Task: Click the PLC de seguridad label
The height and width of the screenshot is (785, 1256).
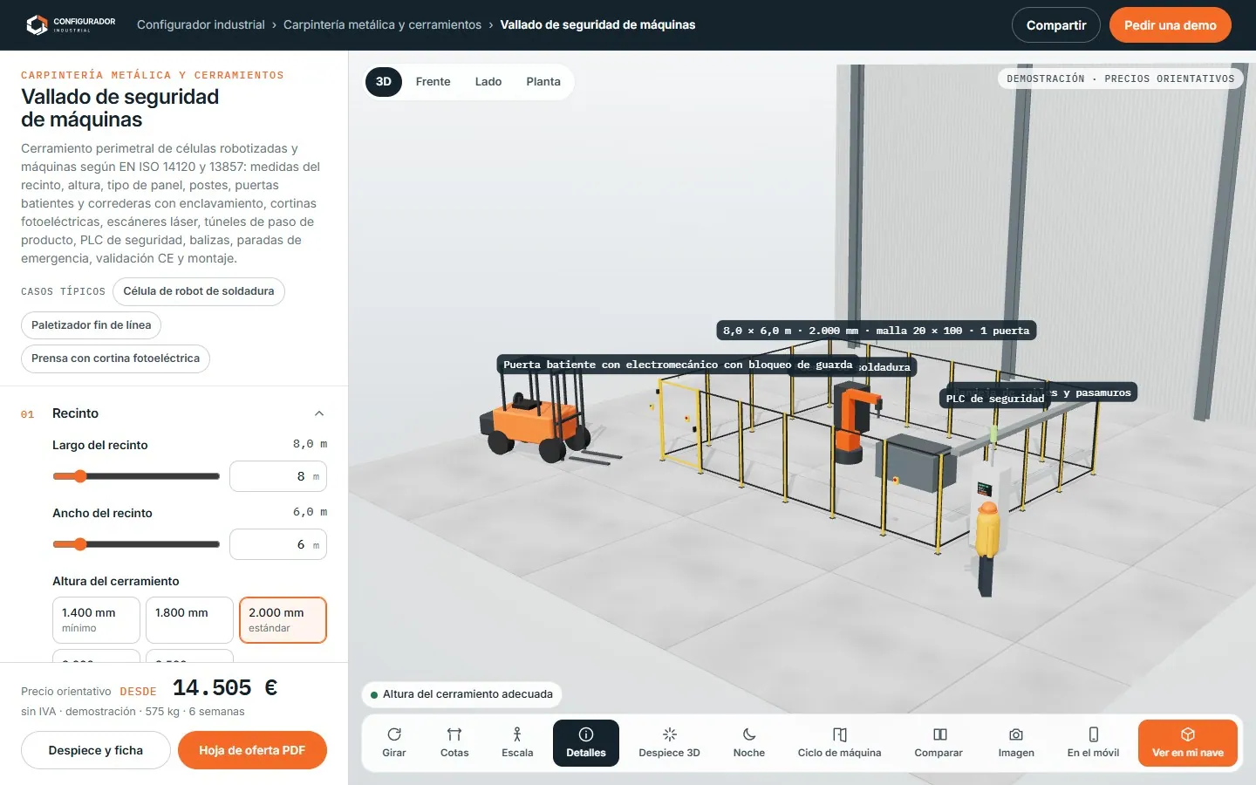Action: (x=995, y=399)
